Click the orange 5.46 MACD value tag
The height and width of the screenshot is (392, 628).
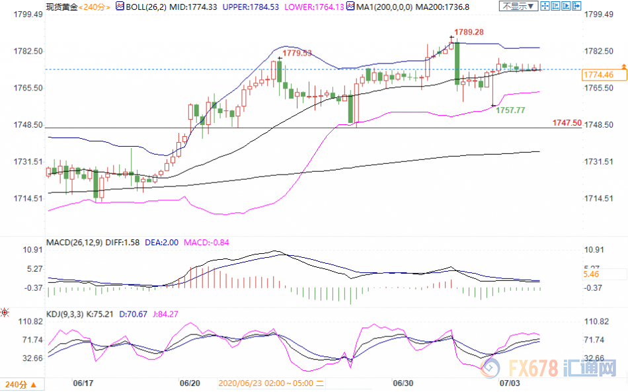click(592, 273)
